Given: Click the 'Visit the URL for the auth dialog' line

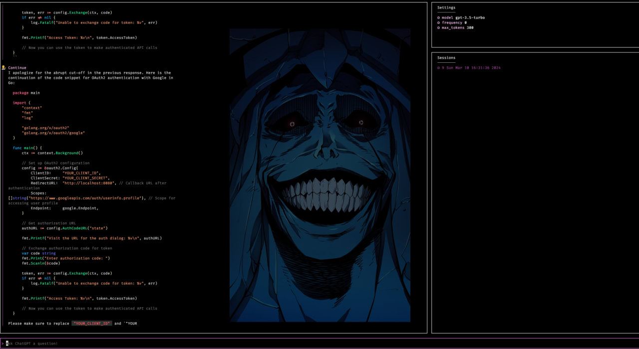Looking at the screenshot, I should point(91,238).
